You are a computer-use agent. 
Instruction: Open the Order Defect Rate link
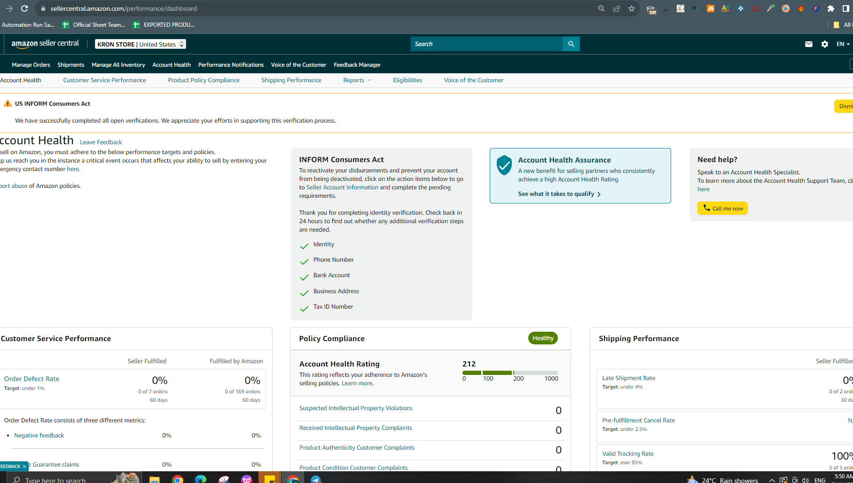click(x=31, y=379)
